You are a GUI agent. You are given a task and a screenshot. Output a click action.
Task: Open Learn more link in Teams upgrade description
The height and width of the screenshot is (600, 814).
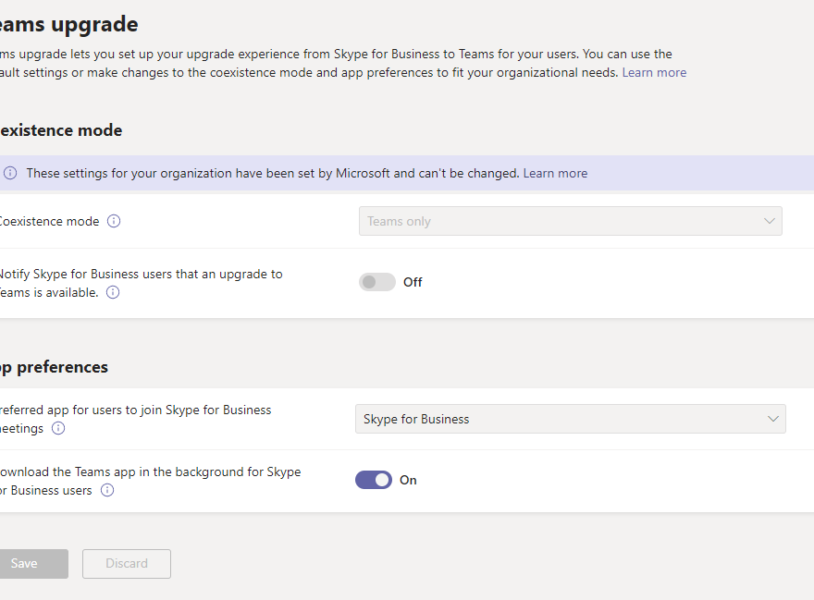(654, 73)
